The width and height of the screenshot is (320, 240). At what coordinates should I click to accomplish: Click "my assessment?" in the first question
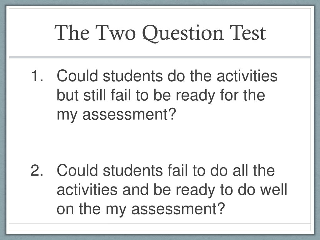point(116,115)
